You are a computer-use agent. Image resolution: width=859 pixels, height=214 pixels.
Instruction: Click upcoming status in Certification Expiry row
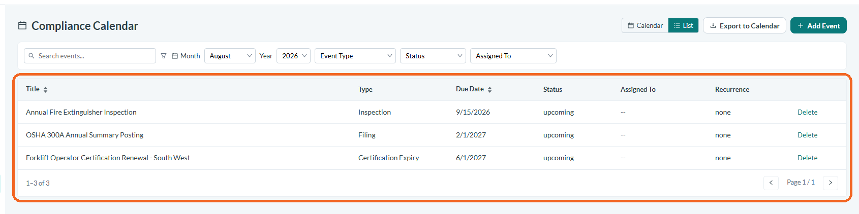(559, 158)
